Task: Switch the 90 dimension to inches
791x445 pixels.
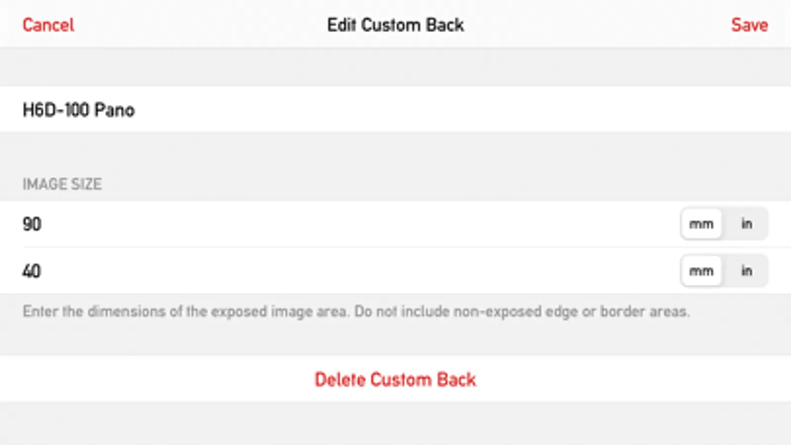Action: [x=746, y=224]
